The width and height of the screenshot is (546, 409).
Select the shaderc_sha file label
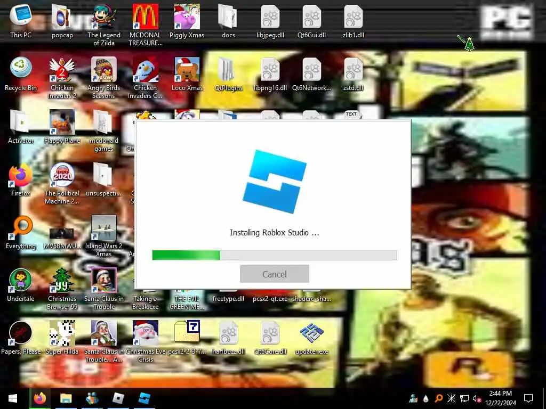[x=311, y=299]
